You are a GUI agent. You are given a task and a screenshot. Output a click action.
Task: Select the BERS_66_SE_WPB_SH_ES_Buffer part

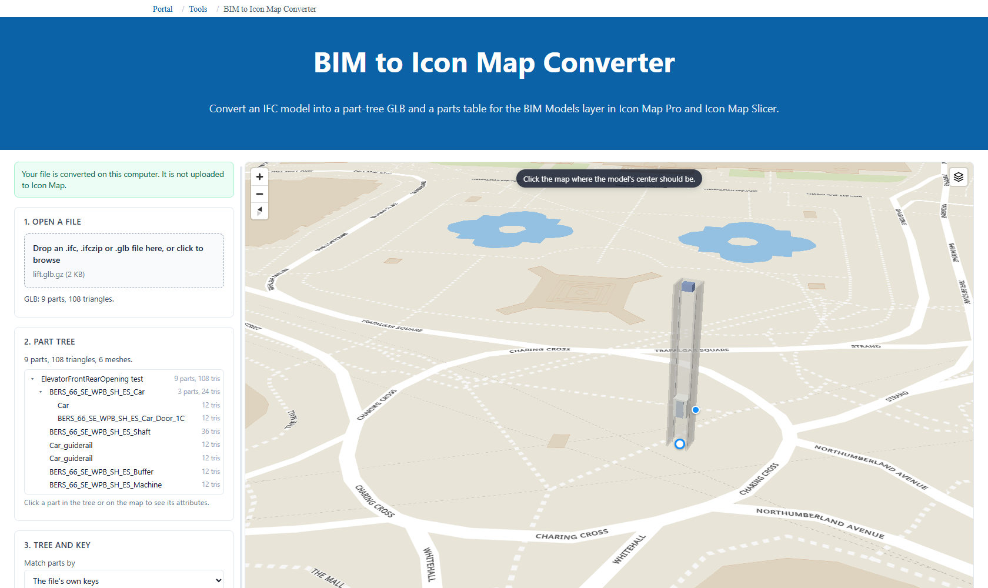(x=101, y=472)
